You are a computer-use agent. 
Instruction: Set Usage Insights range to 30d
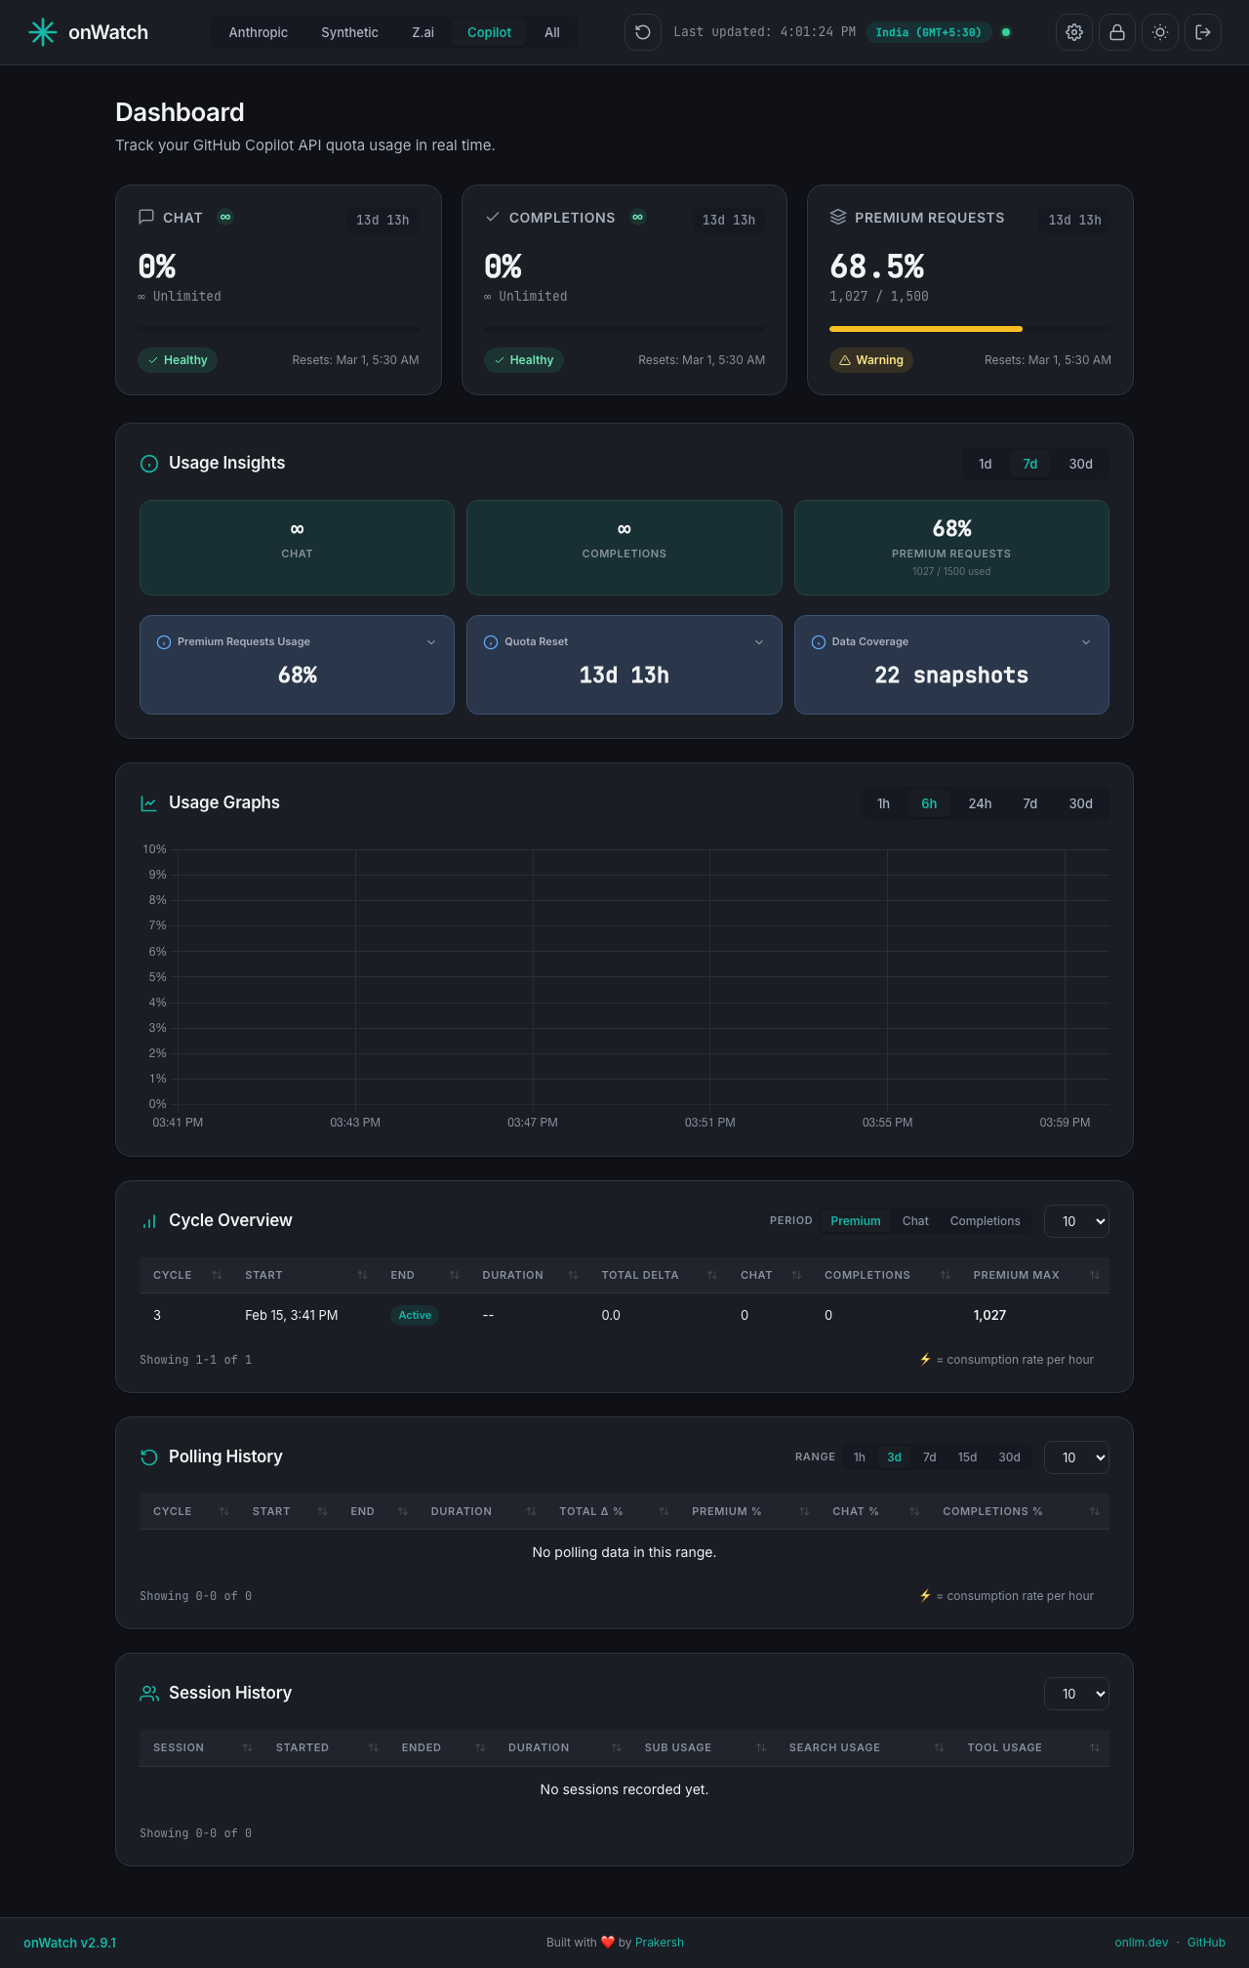pyautogui.click(x=1080, y=464)
